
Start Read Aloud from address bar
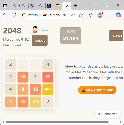[x=73, y=15]
